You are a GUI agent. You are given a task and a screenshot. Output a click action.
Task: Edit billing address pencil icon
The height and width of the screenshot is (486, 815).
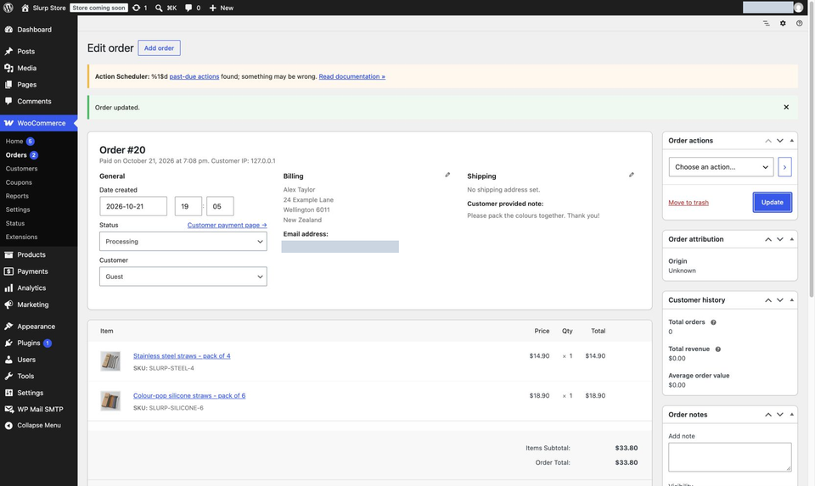point(447,175)
